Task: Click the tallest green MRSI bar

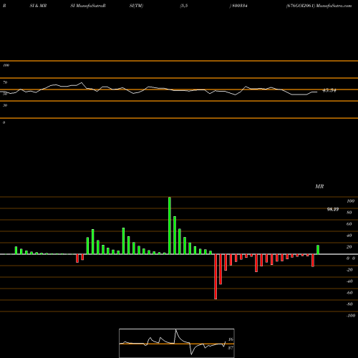Action: pos(170,226)
